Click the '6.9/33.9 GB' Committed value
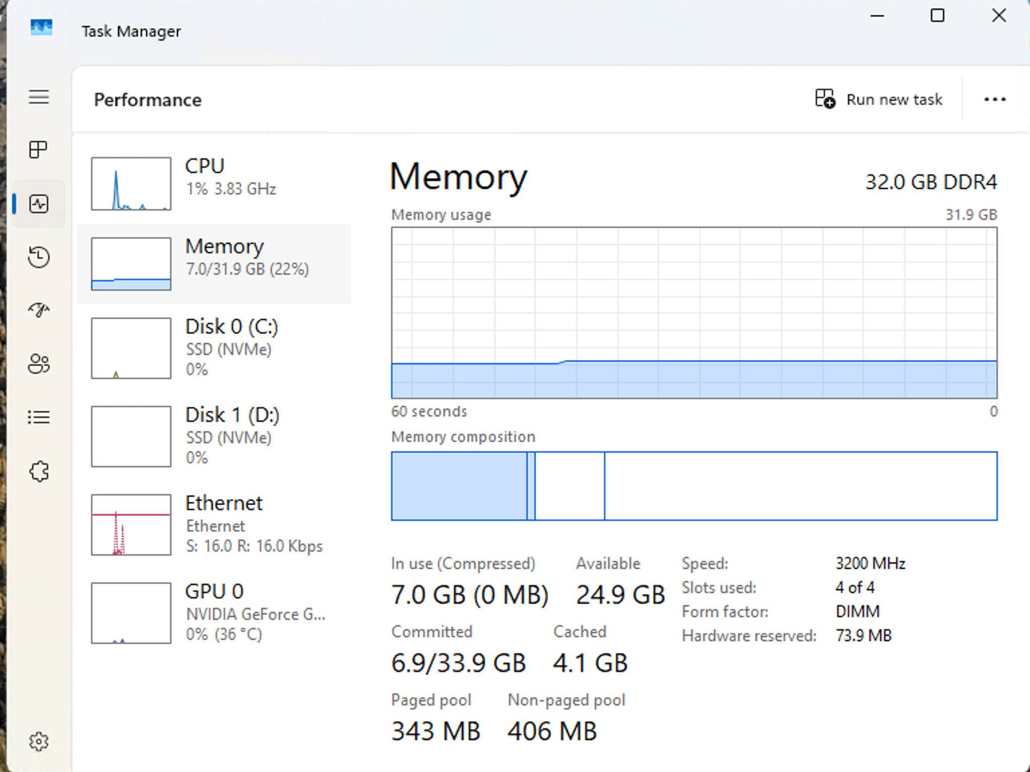The height and width of the screenshot is (772, 1030). click(x=459, y=663)
